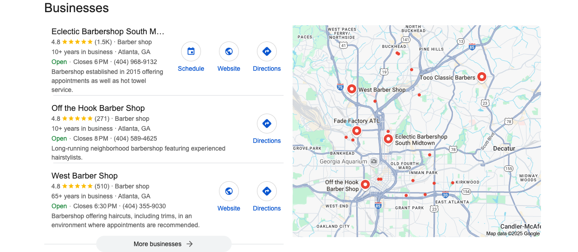Get Directions icon for Eclectic Barbershop South Midtown
Image resolution: width=578 pixels, height=252 pixels.
click(267, 51)
